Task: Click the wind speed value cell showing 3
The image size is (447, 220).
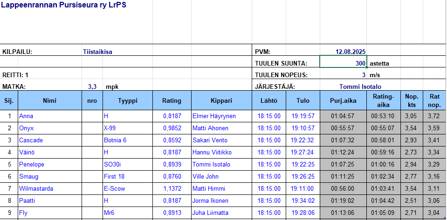Action: pos(344,75)
